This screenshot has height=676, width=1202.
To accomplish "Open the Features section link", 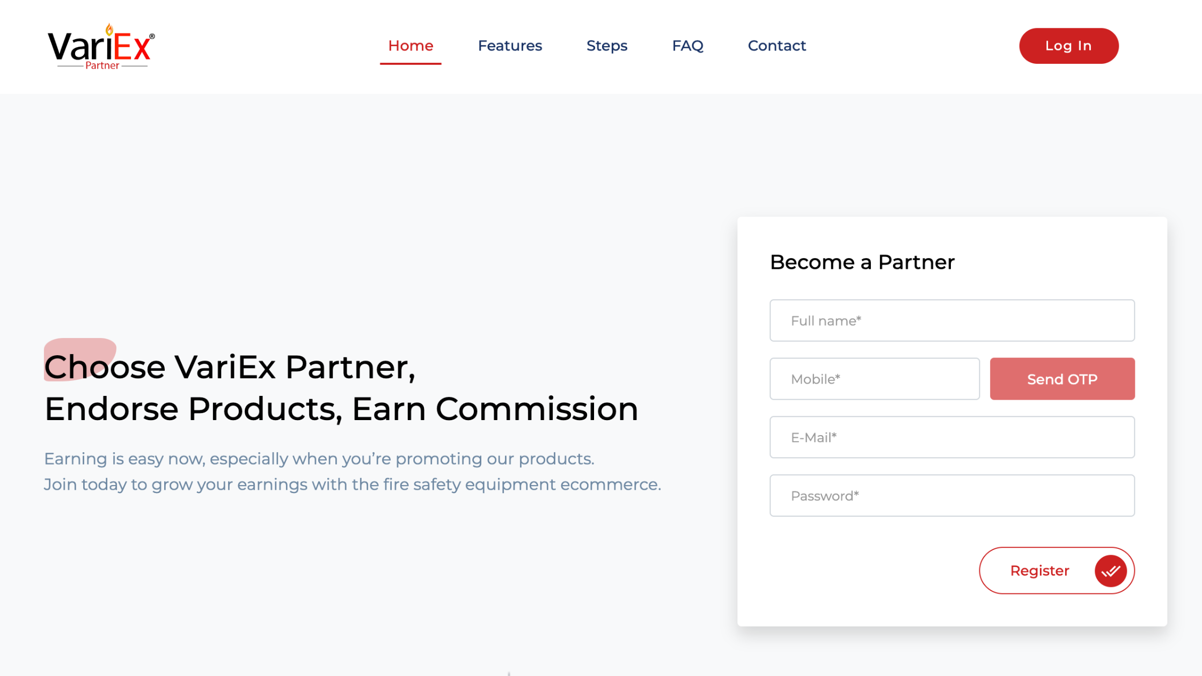I will click(510, 46).
